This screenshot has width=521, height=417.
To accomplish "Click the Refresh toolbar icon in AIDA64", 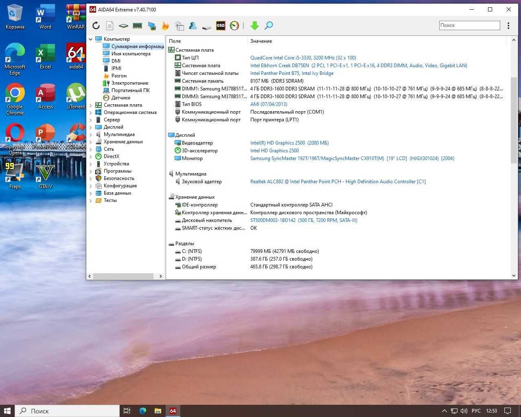I will click(96, 26).
